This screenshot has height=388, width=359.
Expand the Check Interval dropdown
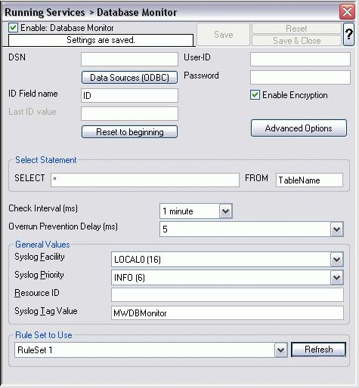coord(225,211)
